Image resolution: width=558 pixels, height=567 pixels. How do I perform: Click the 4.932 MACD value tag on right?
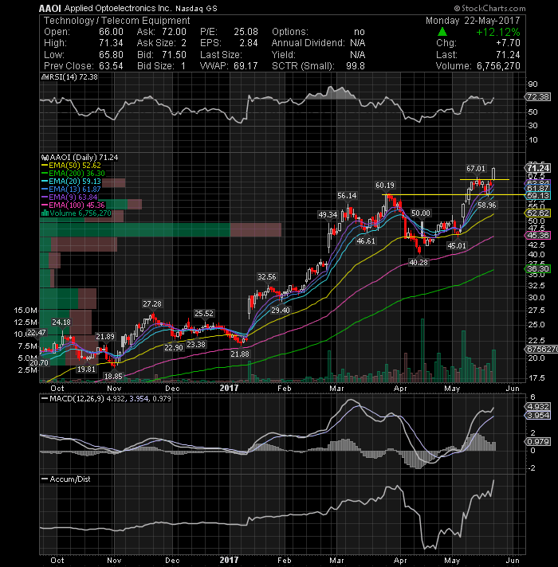538,407
